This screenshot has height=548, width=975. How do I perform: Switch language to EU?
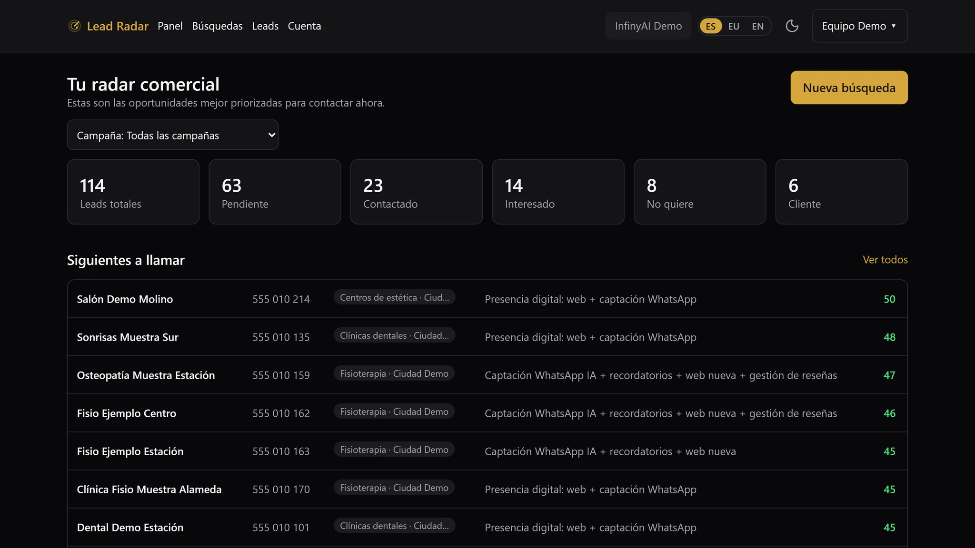point(734,26)
